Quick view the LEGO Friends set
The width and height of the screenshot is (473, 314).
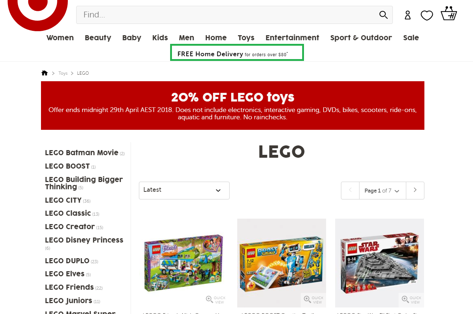click(216, 299)
